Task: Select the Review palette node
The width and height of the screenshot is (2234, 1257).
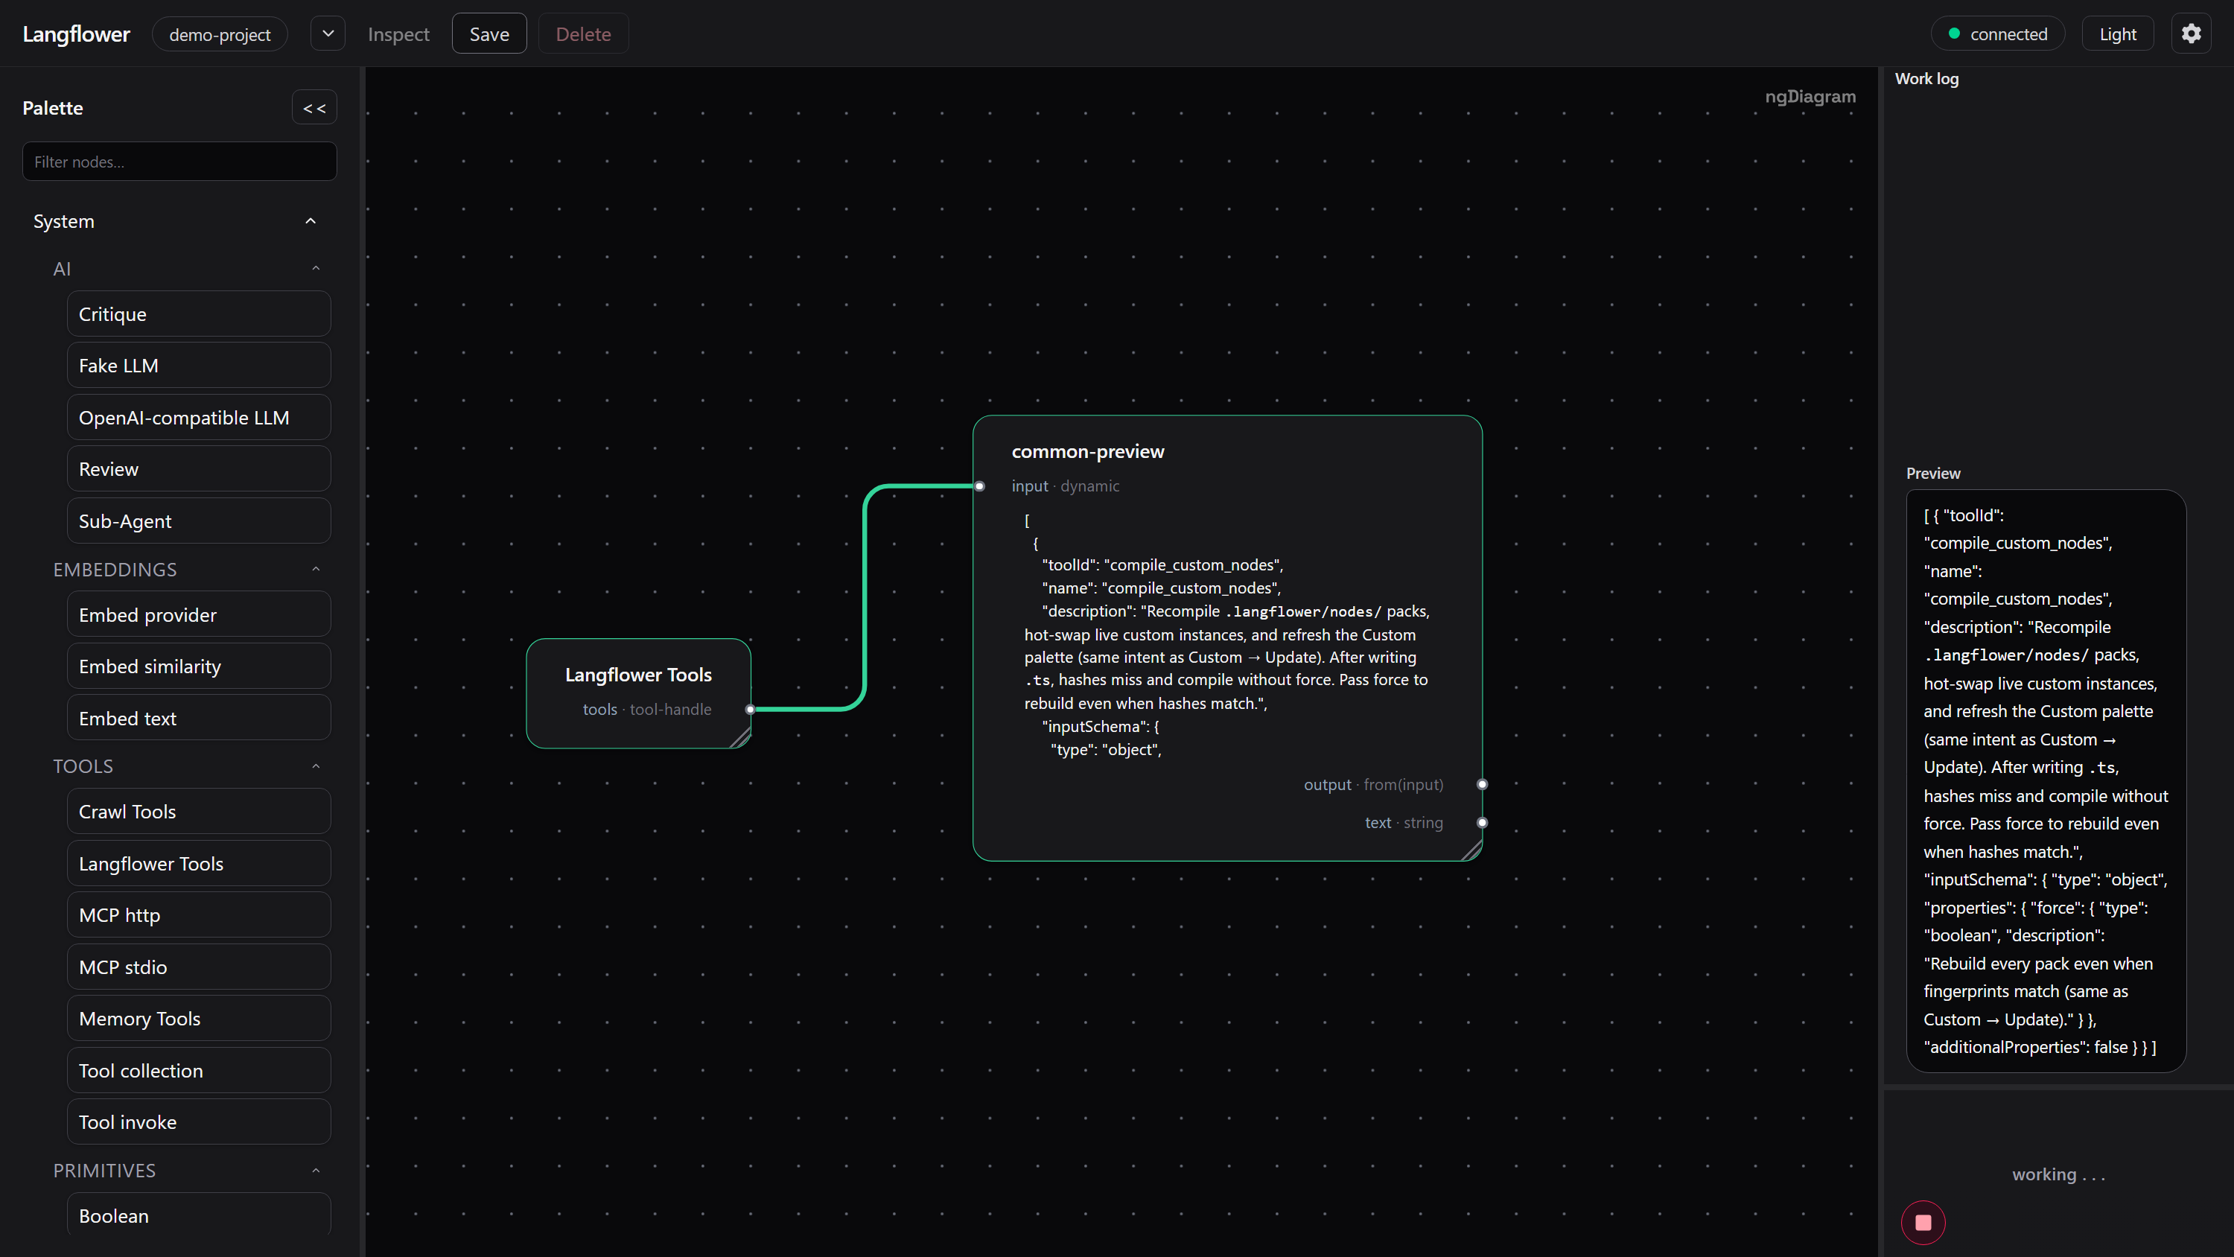Action: pos(199,469)
